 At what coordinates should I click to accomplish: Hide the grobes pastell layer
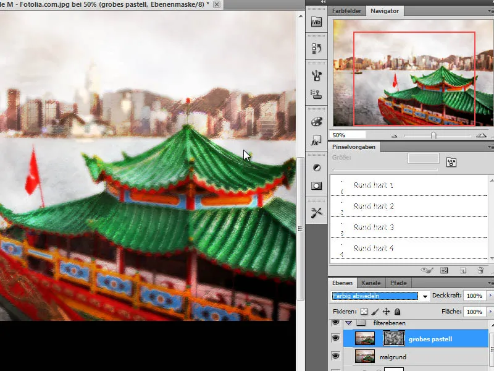[x=336, y=338]
